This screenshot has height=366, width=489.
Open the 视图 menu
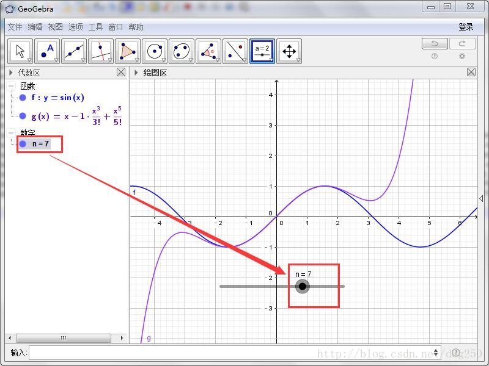55,27
